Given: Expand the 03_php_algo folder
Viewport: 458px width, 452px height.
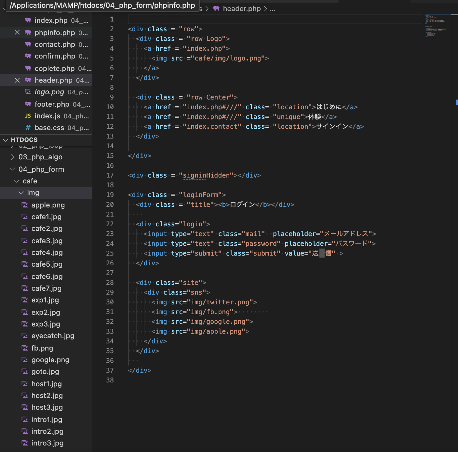Looking at the screenshot, I should pyautogui.click(x=12, y=157).
